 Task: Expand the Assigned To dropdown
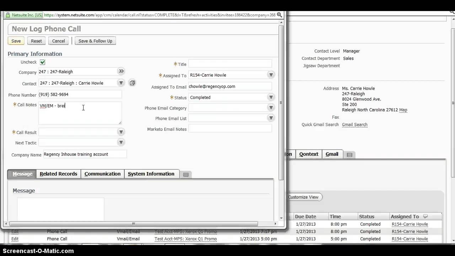click(271, 75)
